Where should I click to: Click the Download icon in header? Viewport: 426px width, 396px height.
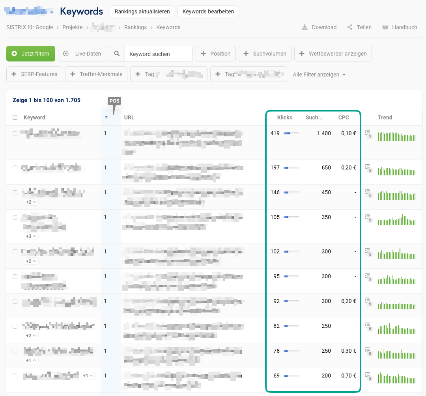tap(305, 27)
